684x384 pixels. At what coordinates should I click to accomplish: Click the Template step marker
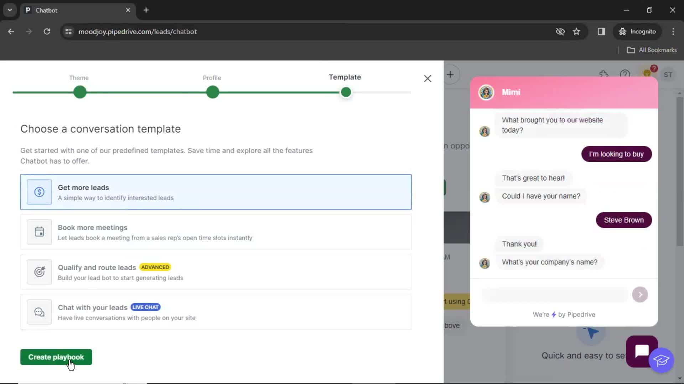pos(346,92)
